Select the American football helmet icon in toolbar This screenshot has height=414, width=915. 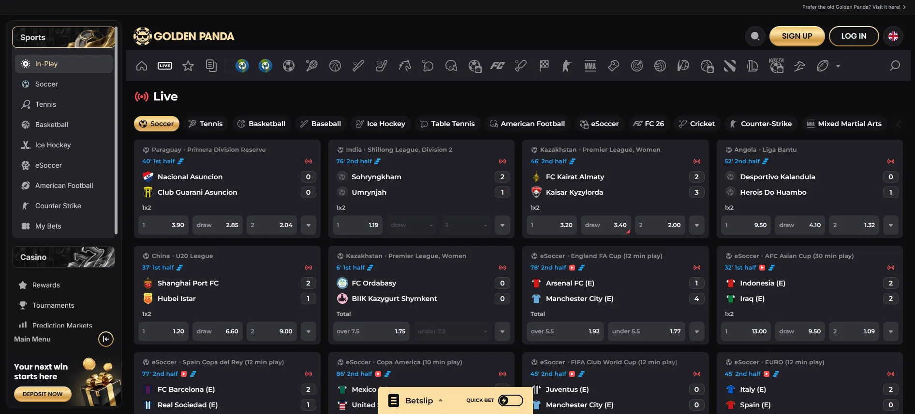tap(451, 66)
